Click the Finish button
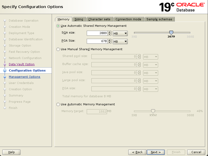This screenshot has height=156, width=208. pos(176,152)
